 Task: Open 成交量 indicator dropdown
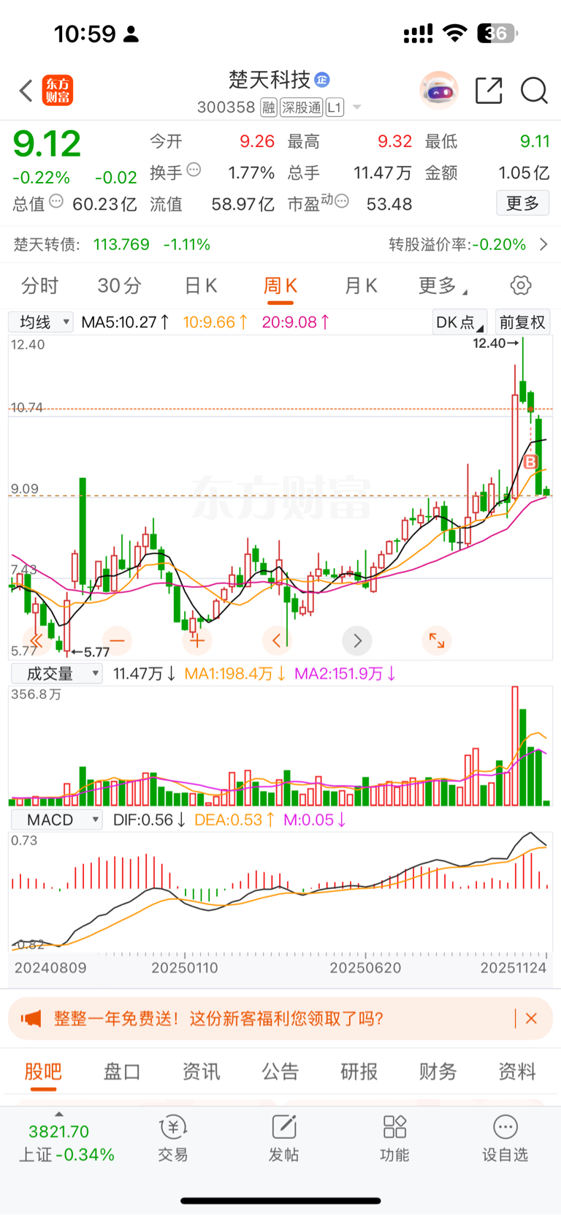point(56,674)
